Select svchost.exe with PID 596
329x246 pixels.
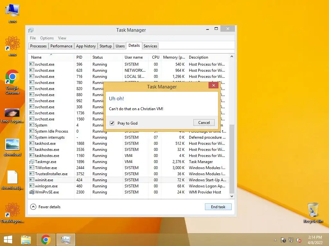129,64
